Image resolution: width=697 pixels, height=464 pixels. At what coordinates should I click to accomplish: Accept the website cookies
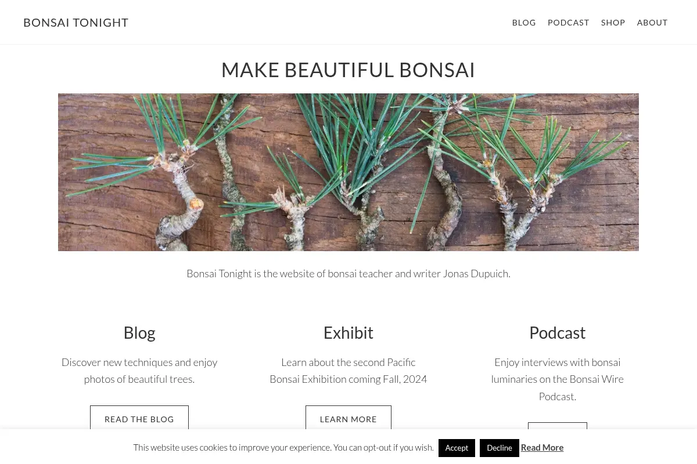pos(457,448)
